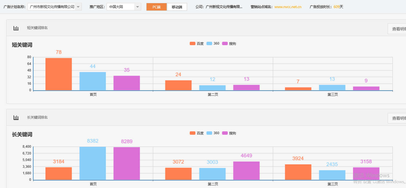Click the dropdown arrow next to 中国大陆
The image size is (406, 188).
click(x=137, y=7)
